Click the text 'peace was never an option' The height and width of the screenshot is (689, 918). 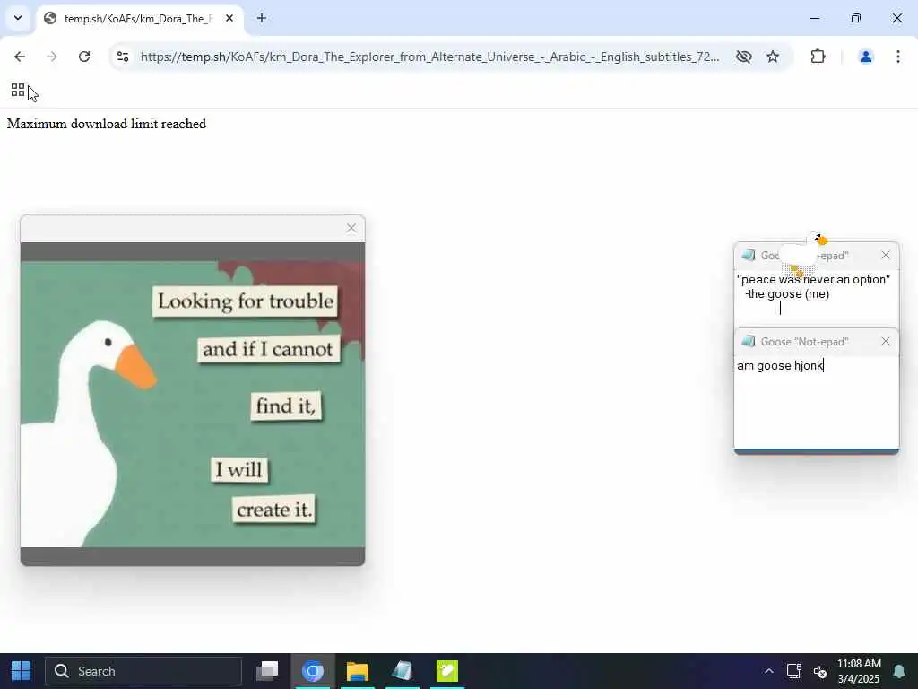tap(813, 280)
